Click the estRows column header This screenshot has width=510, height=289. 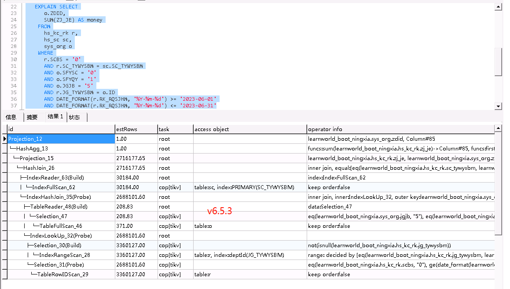click(136, 129)
